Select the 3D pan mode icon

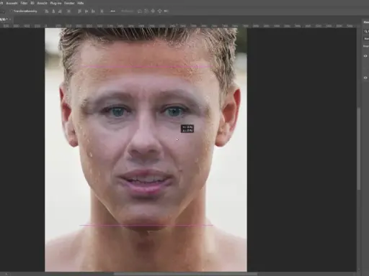pyautogui.click(x=153, y=11)
